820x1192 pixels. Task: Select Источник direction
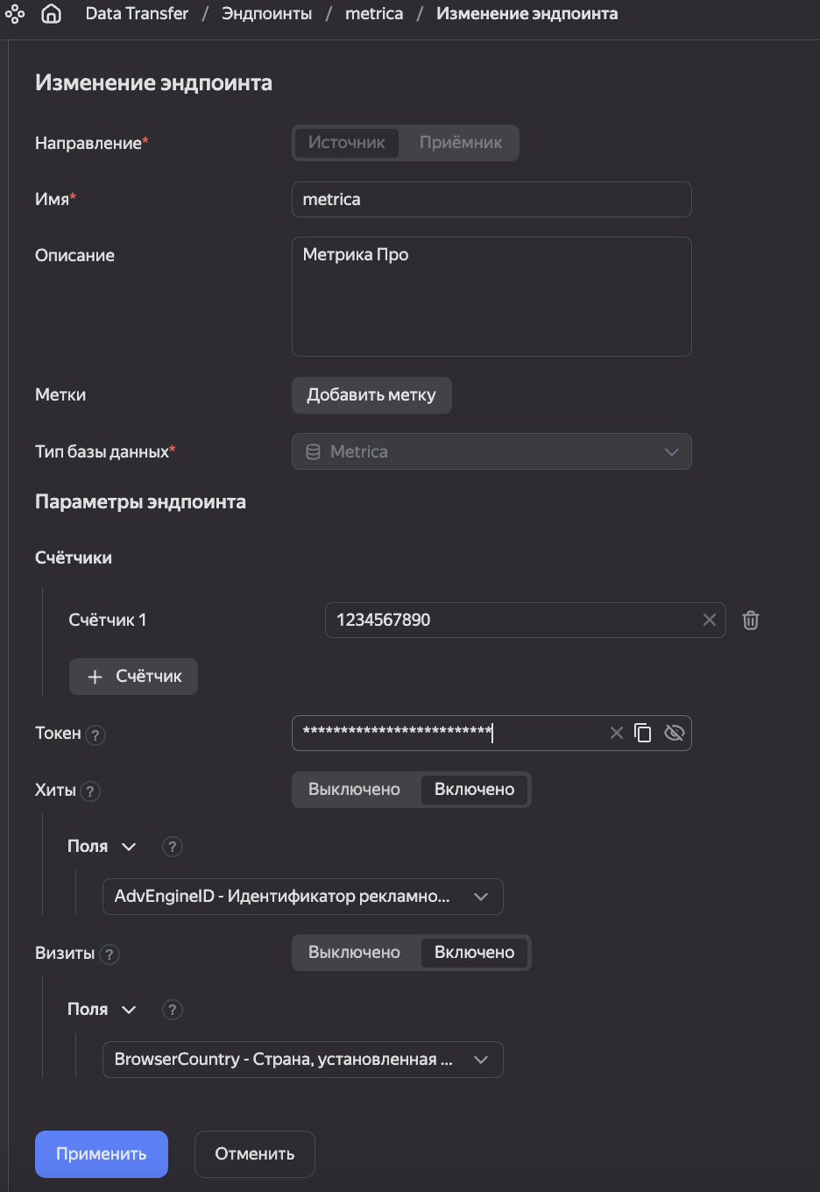click(347, 143)
